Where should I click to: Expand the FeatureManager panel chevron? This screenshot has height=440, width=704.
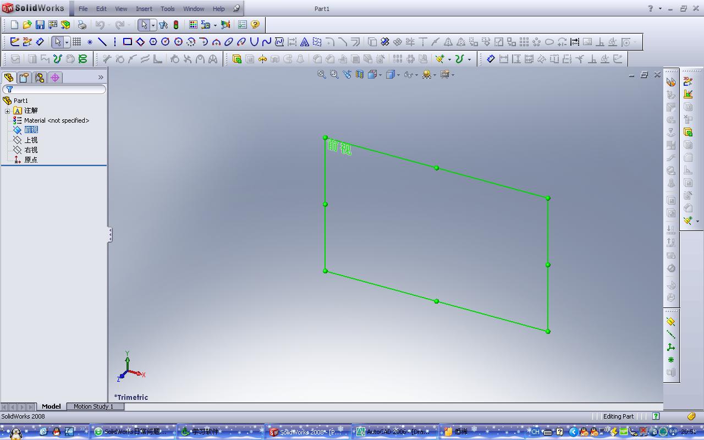101,78
